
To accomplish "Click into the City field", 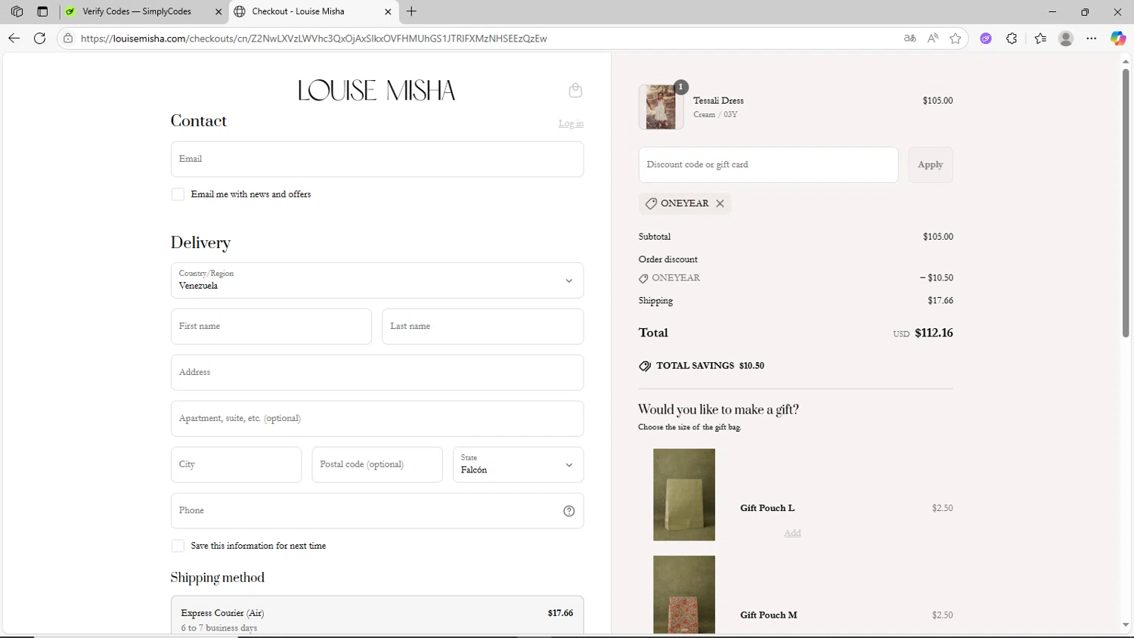I will (236, 465).
